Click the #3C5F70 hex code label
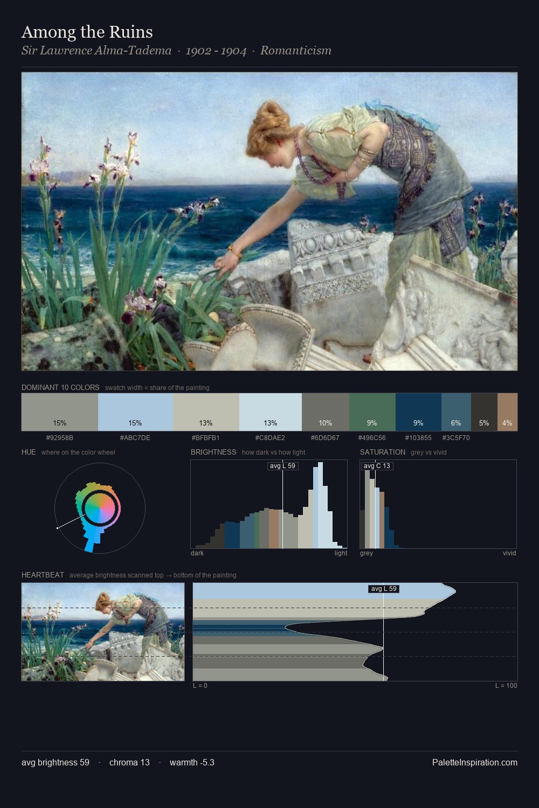The image size is (539, 808). 456,438
